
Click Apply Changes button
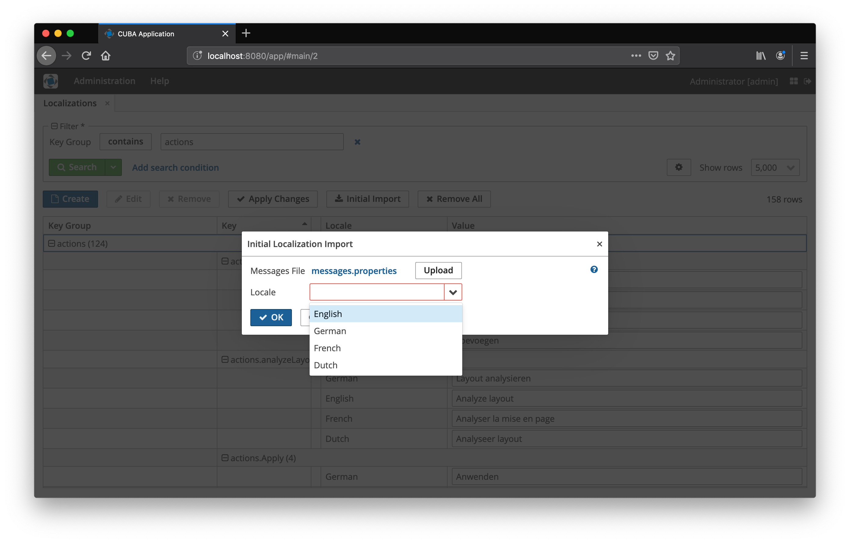(x=273, y=199)
